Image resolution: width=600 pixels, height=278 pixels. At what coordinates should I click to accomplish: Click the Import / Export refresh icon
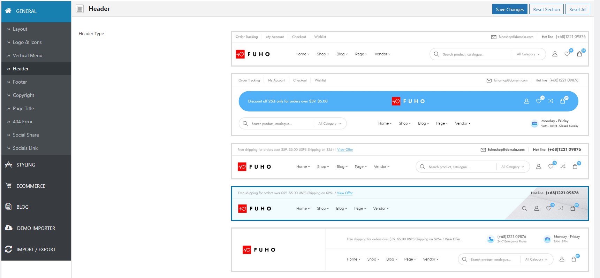click(x=8, y=249)
